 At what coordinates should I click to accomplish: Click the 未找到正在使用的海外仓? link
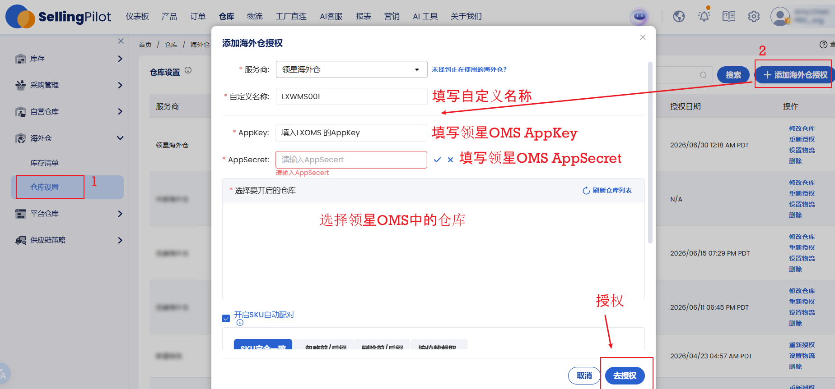[x=469, y=69]
